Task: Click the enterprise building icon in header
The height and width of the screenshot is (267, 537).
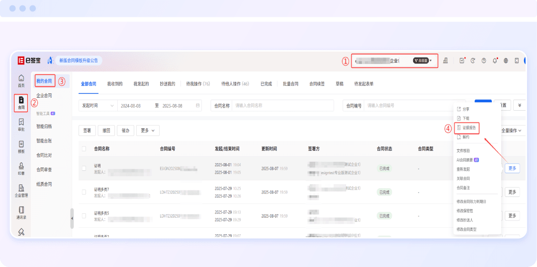Action: [446, 61]
